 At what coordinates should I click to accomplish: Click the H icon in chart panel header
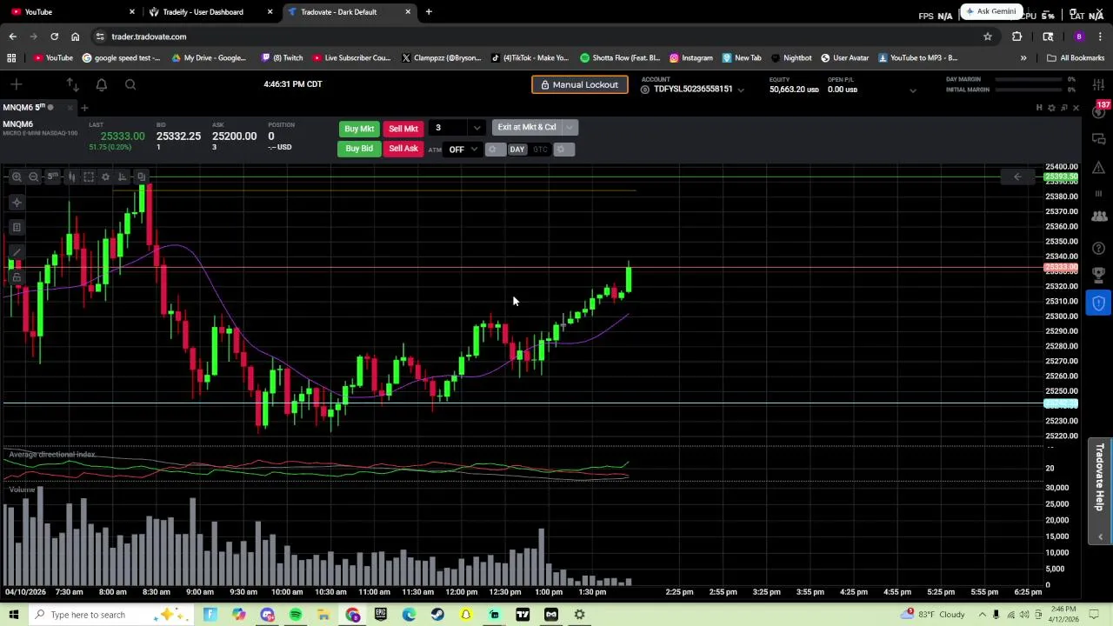[1039, 108]
